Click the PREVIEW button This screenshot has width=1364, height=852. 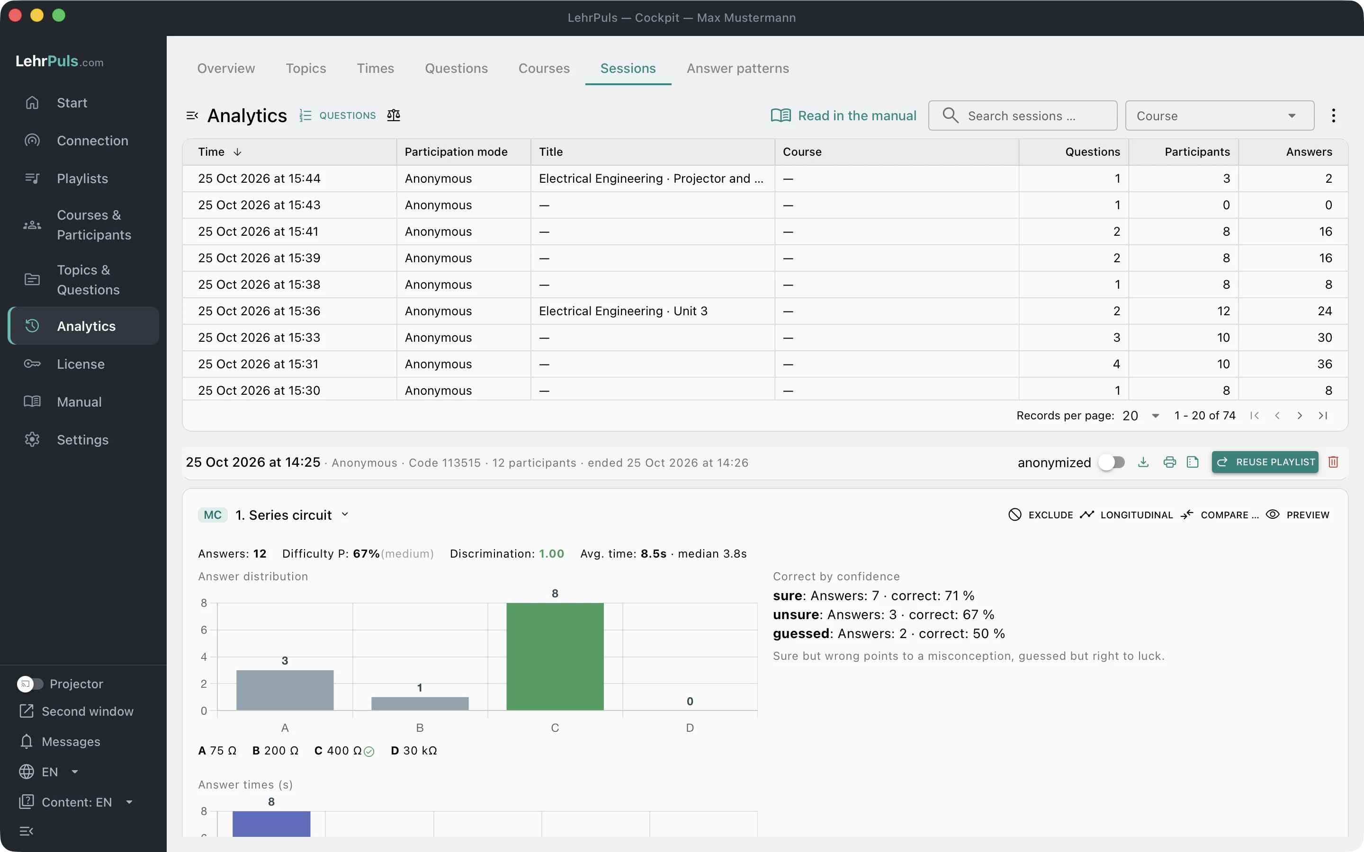pyautogui.click(x=1298, y=515)
